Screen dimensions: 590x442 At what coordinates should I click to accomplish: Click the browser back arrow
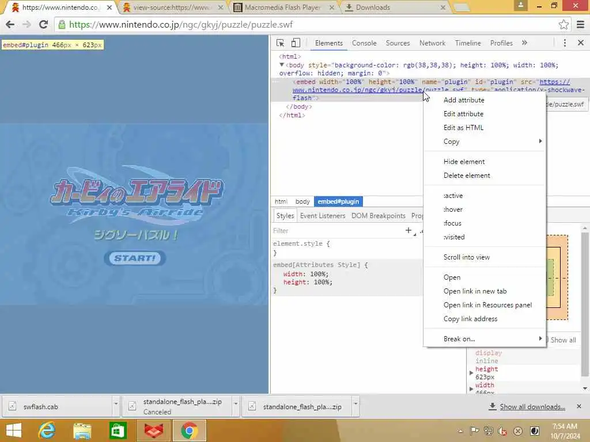(x=10, y=24)
